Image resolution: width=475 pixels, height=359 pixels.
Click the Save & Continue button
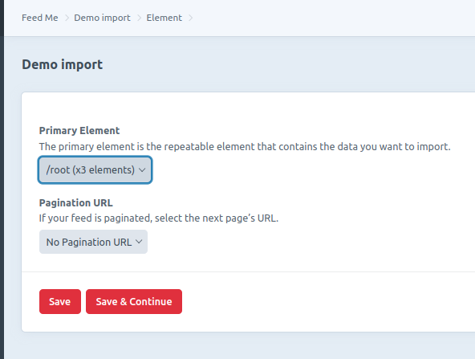point(134,301)
